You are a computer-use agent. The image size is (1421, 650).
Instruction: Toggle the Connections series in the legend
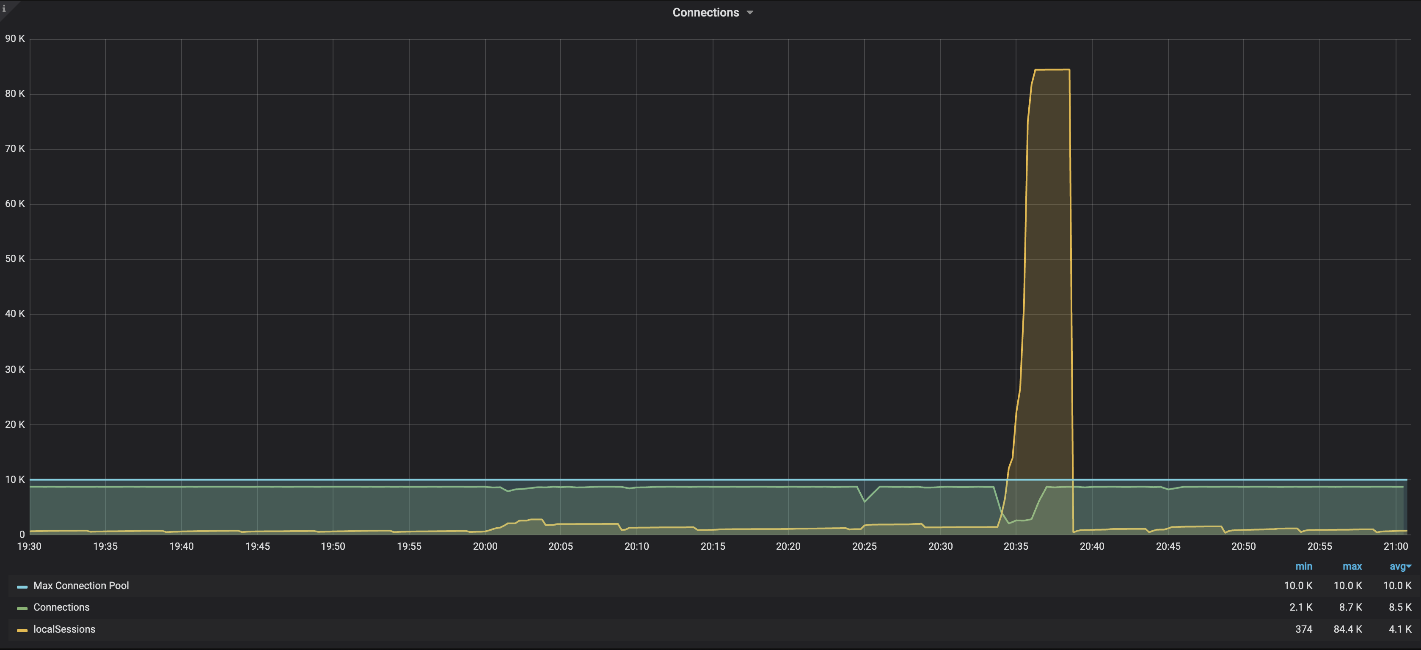(x=61, y=607)
